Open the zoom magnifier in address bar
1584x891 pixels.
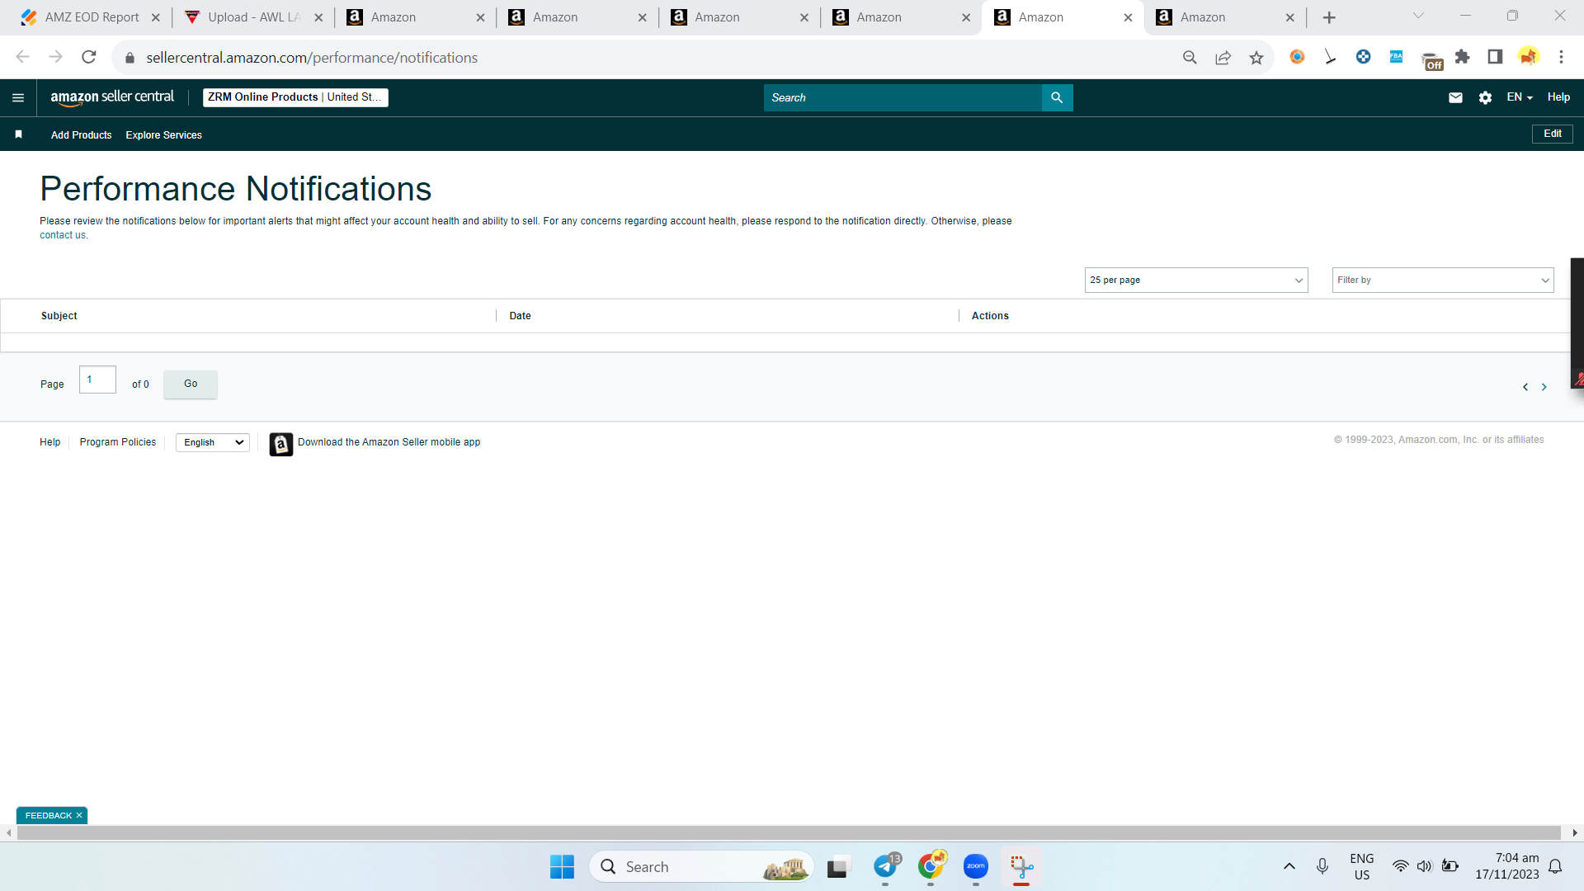tap(1190, 57)
